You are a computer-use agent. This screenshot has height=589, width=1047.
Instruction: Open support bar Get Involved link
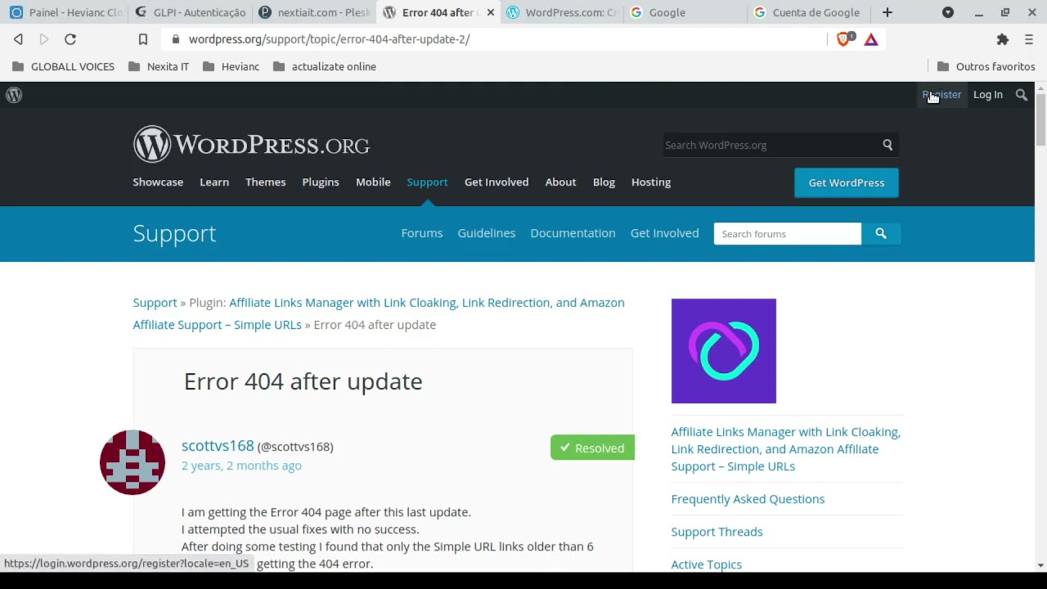tap(665, 233)
